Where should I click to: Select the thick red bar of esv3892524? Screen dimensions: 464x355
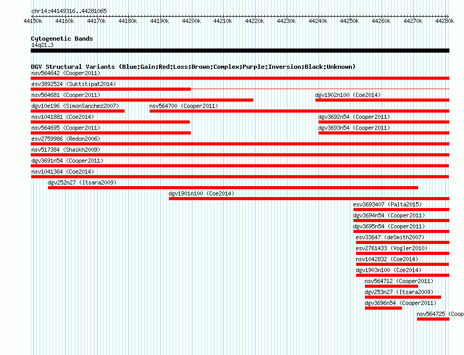pyautogui.click(x=111, y=89)
